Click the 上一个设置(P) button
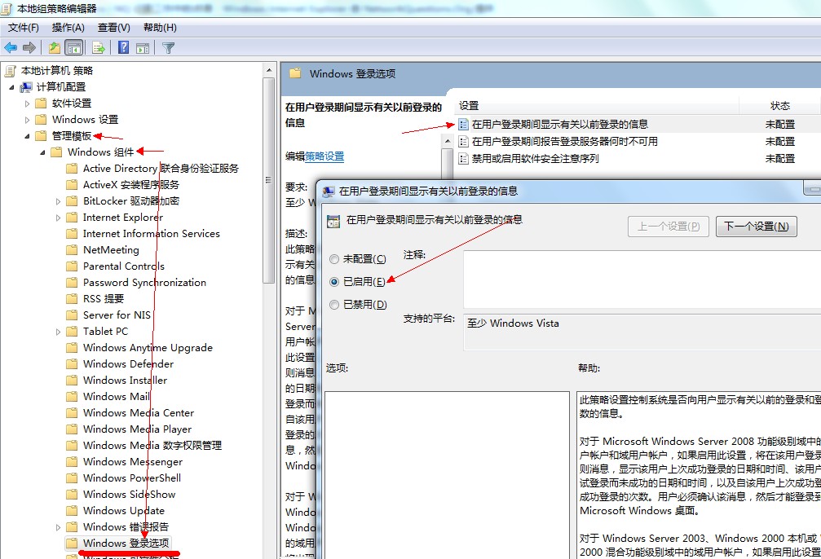 [668, 226]
